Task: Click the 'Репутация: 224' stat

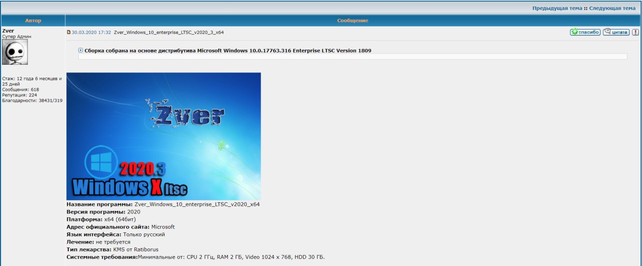Action: [x=20, y=95]
